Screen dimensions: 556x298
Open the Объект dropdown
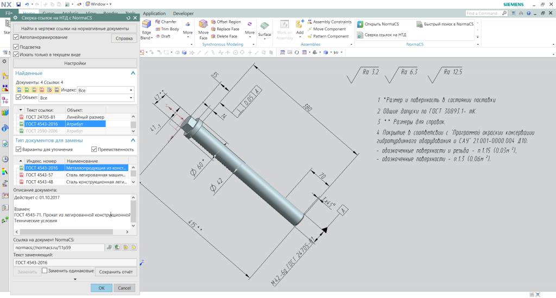point(86,98)
